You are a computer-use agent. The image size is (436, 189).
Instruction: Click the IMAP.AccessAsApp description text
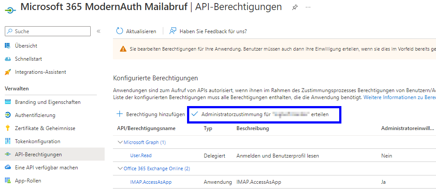coord(259,182)
